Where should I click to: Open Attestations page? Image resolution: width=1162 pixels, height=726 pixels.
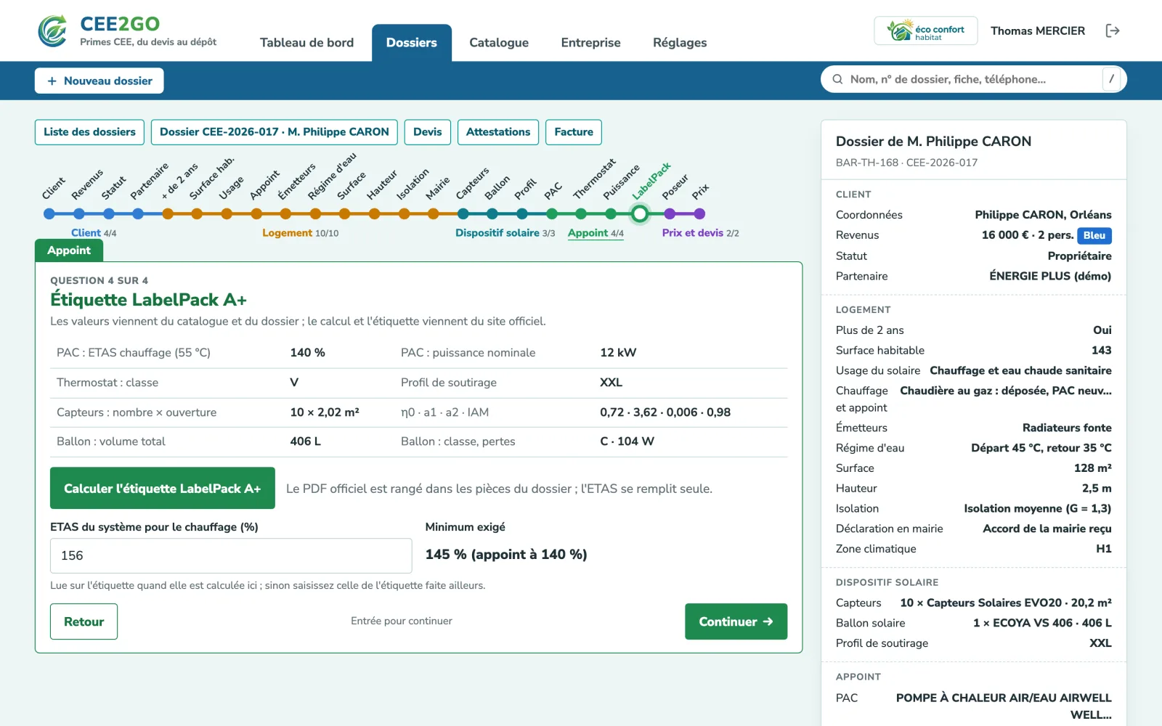(498, 132)
